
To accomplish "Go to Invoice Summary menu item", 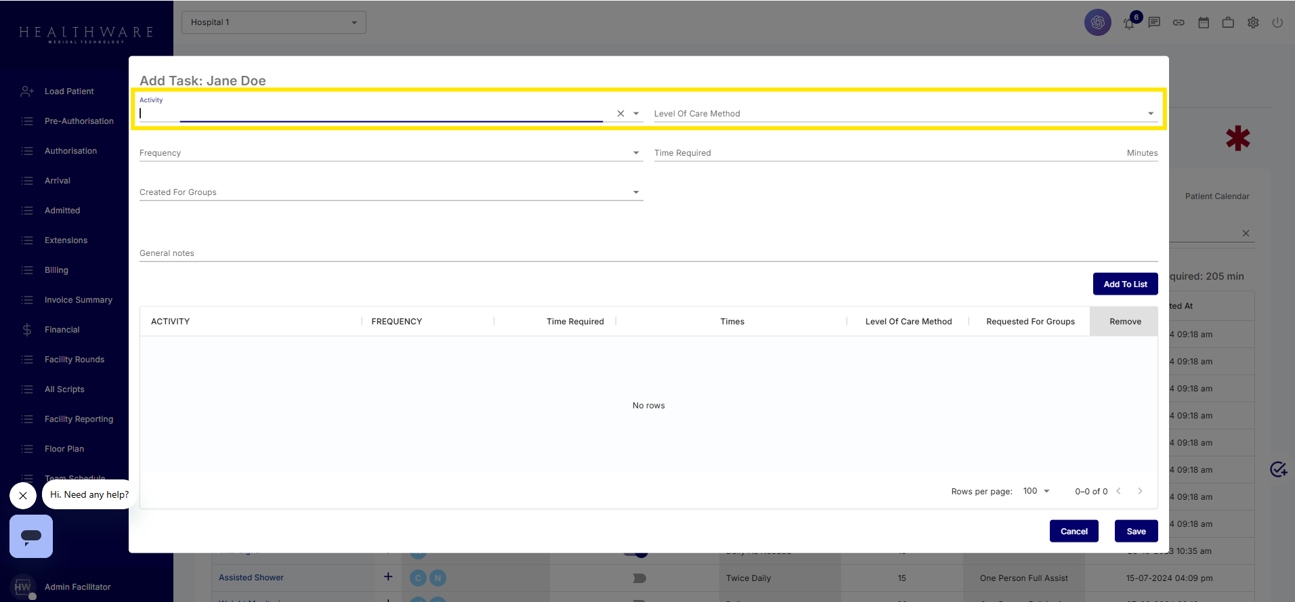I will point(78,300).
